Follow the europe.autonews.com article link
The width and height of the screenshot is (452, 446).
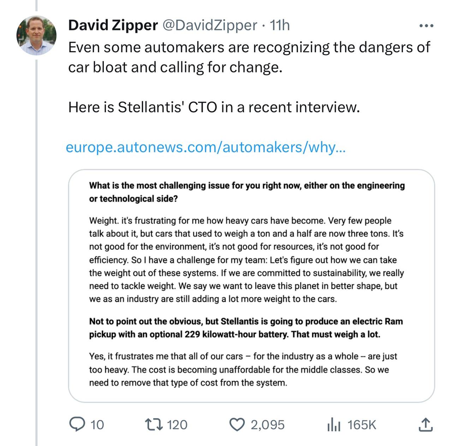pyautogui.click(x=206, y=147)
